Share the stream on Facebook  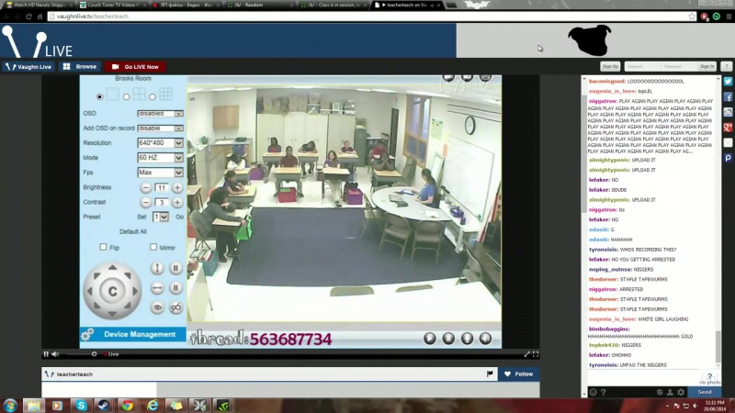tap(728, 97)
